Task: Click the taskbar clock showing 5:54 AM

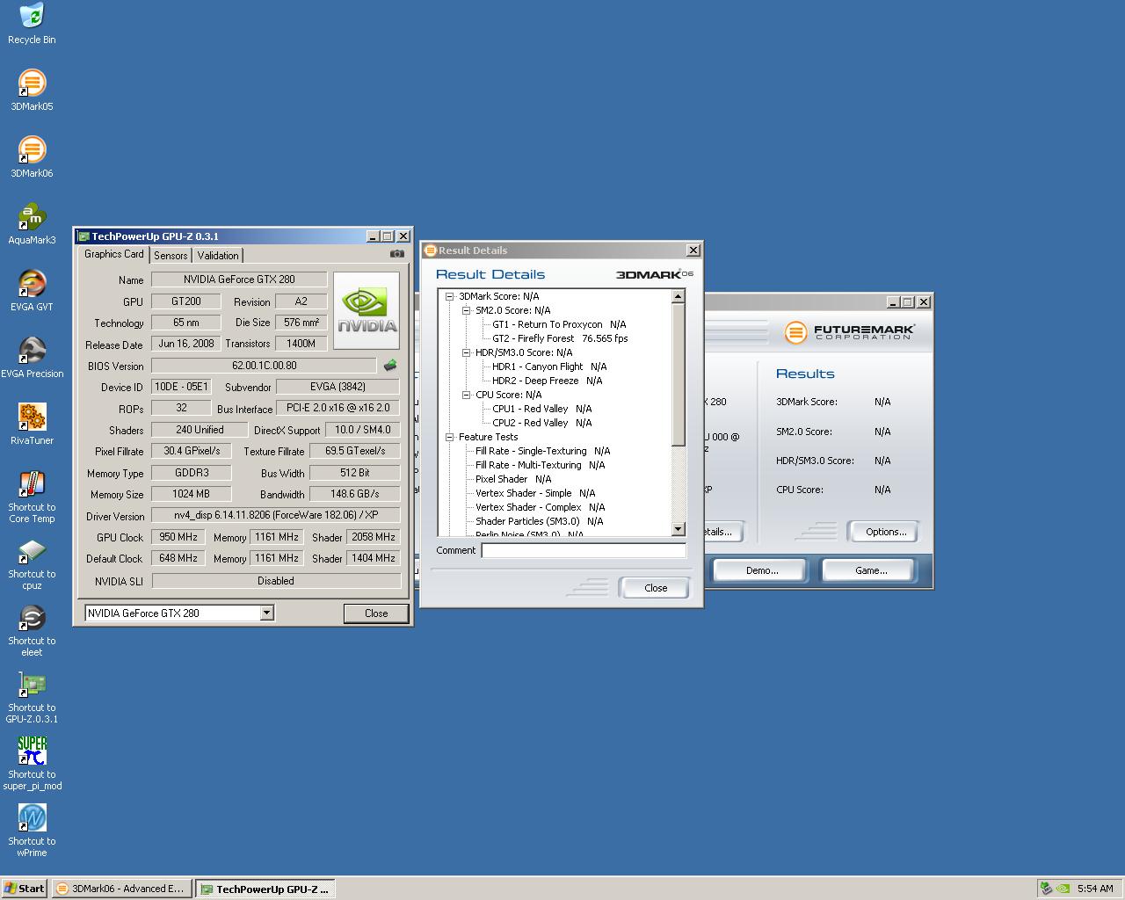Action: (1095, 889)
